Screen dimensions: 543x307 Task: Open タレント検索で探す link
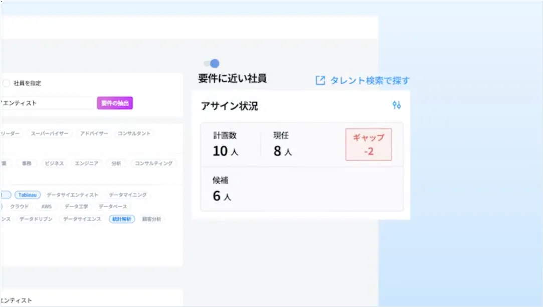click(370, 80)
